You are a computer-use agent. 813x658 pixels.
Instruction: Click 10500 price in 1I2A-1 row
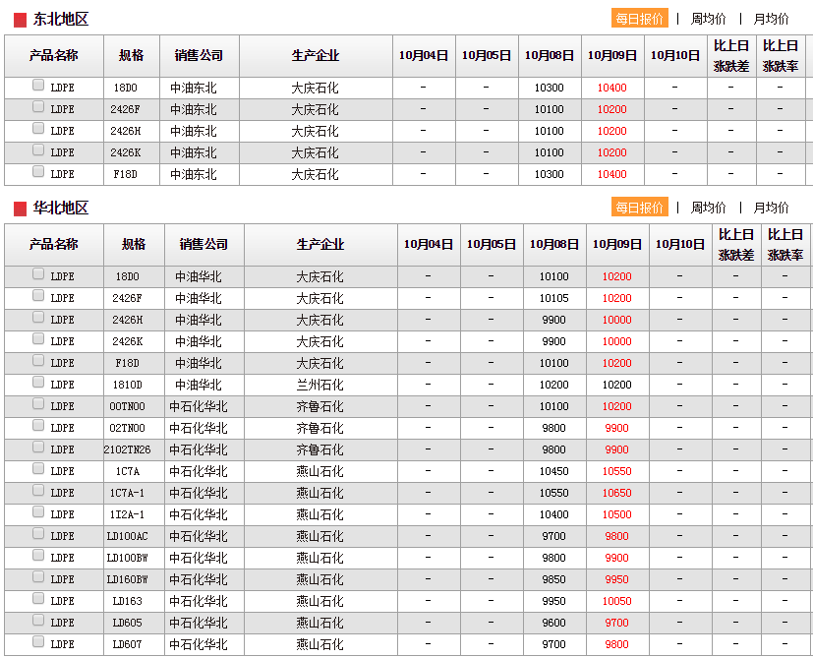click(617, 514)
